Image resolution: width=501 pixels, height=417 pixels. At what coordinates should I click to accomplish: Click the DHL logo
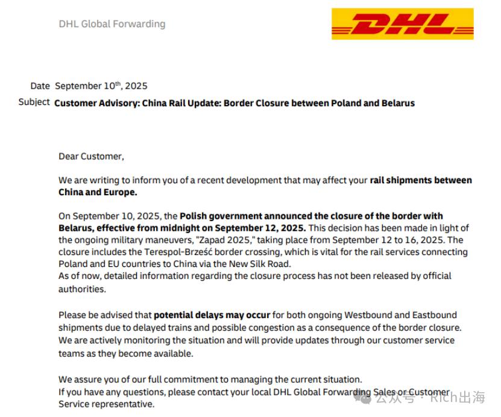tap(402, 24)
